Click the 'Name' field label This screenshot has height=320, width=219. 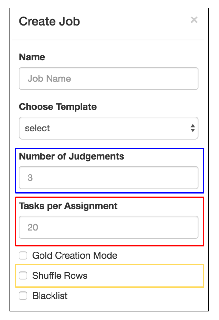(x=32, y=57)
